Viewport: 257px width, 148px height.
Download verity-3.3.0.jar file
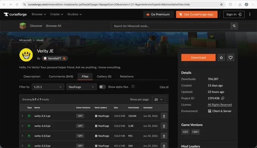coord(164,136)
